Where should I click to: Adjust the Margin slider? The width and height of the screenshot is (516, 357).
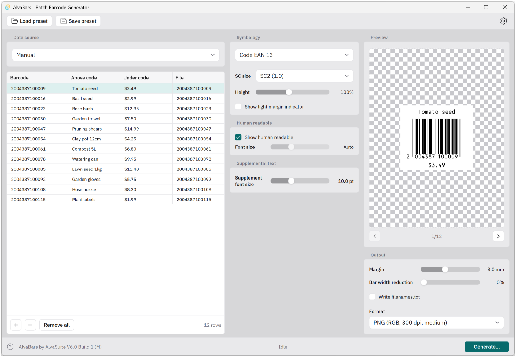pos(450,269)
